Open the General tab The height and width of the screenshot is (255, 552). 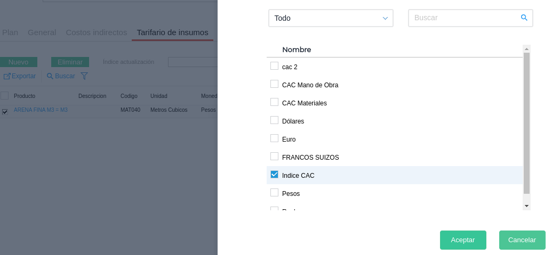tap(42, 32)
